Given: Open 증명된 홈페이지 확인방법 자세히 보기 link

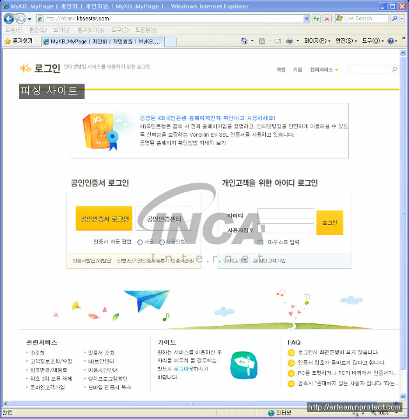Looking at the screenshot, I should [x=183, y=143].
